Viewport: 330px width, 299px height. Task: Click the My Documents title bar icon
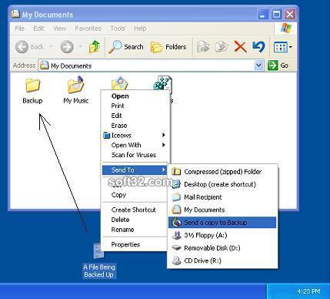[15, 14]
